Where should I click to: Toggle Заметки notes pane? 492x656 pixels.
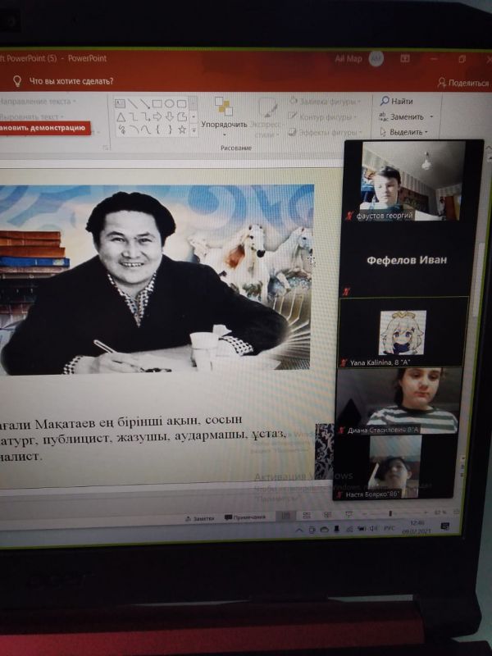199,518
